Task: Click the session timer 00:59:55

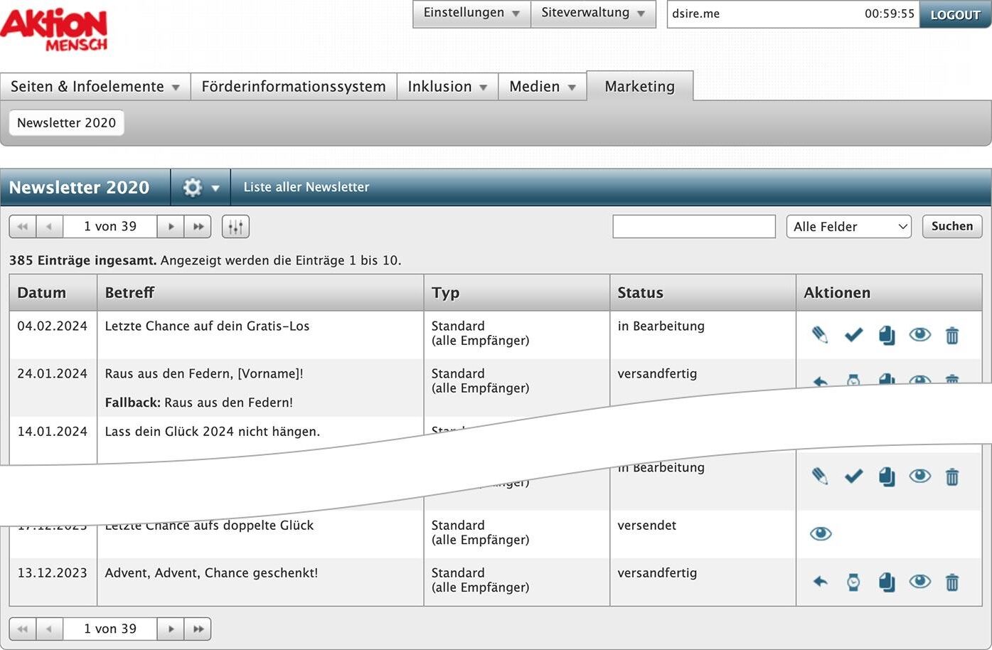Action: [890, 14]
